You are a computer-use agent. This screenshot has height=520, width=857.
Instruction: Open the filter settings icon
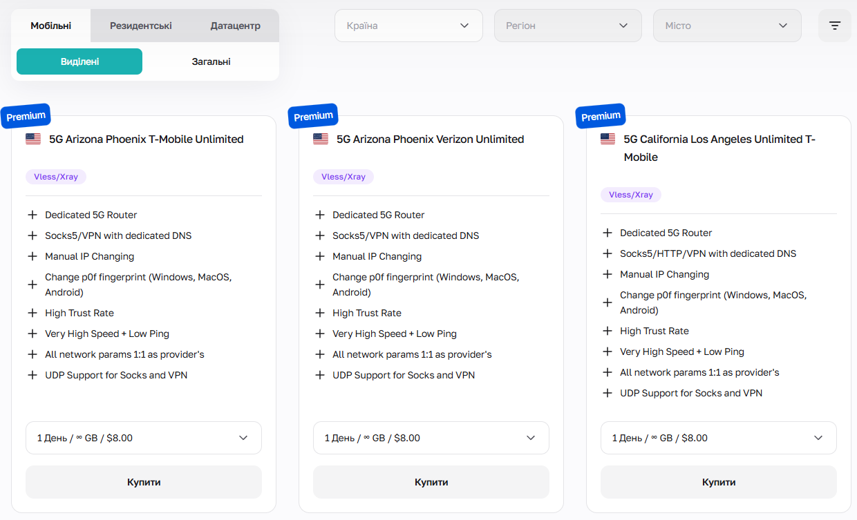(834, 26)
